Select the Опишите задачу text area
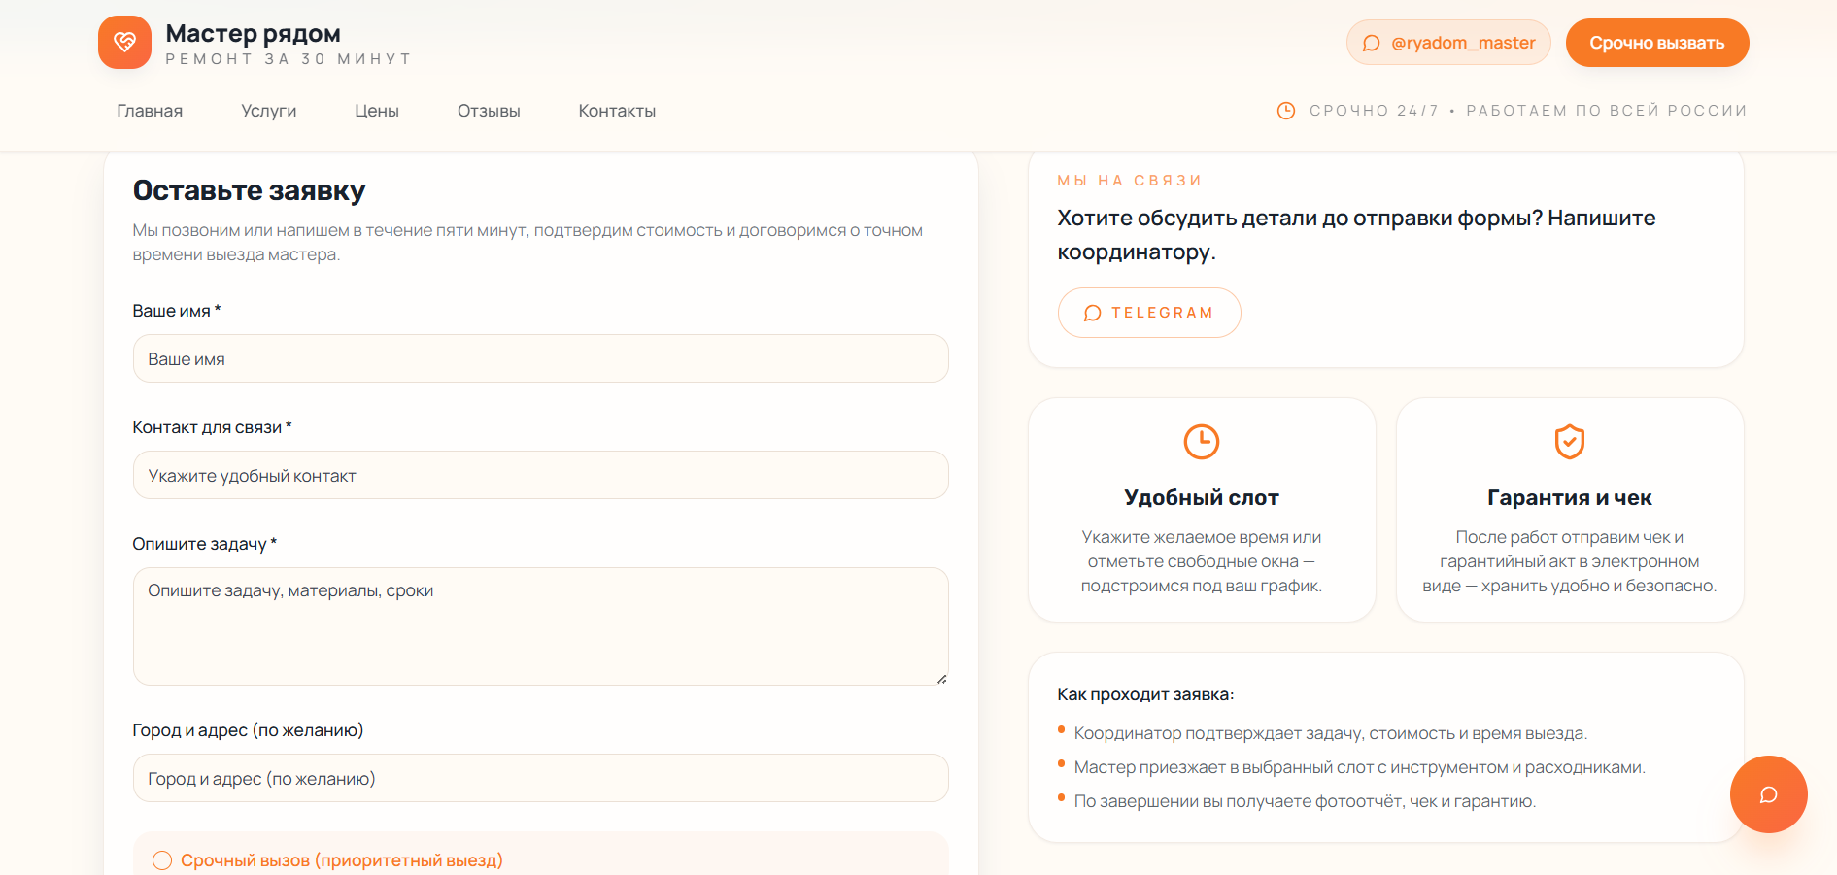 (x=540, y=626)
